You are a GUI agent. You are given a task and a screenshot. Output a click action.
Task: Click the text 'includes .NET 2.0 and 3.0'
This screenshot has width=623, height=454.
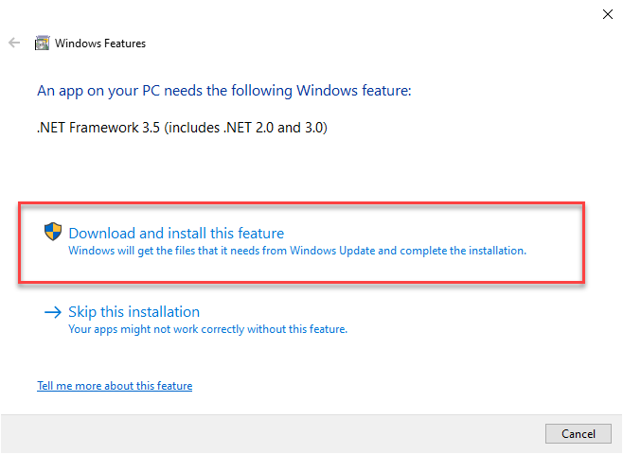point(248,126)
